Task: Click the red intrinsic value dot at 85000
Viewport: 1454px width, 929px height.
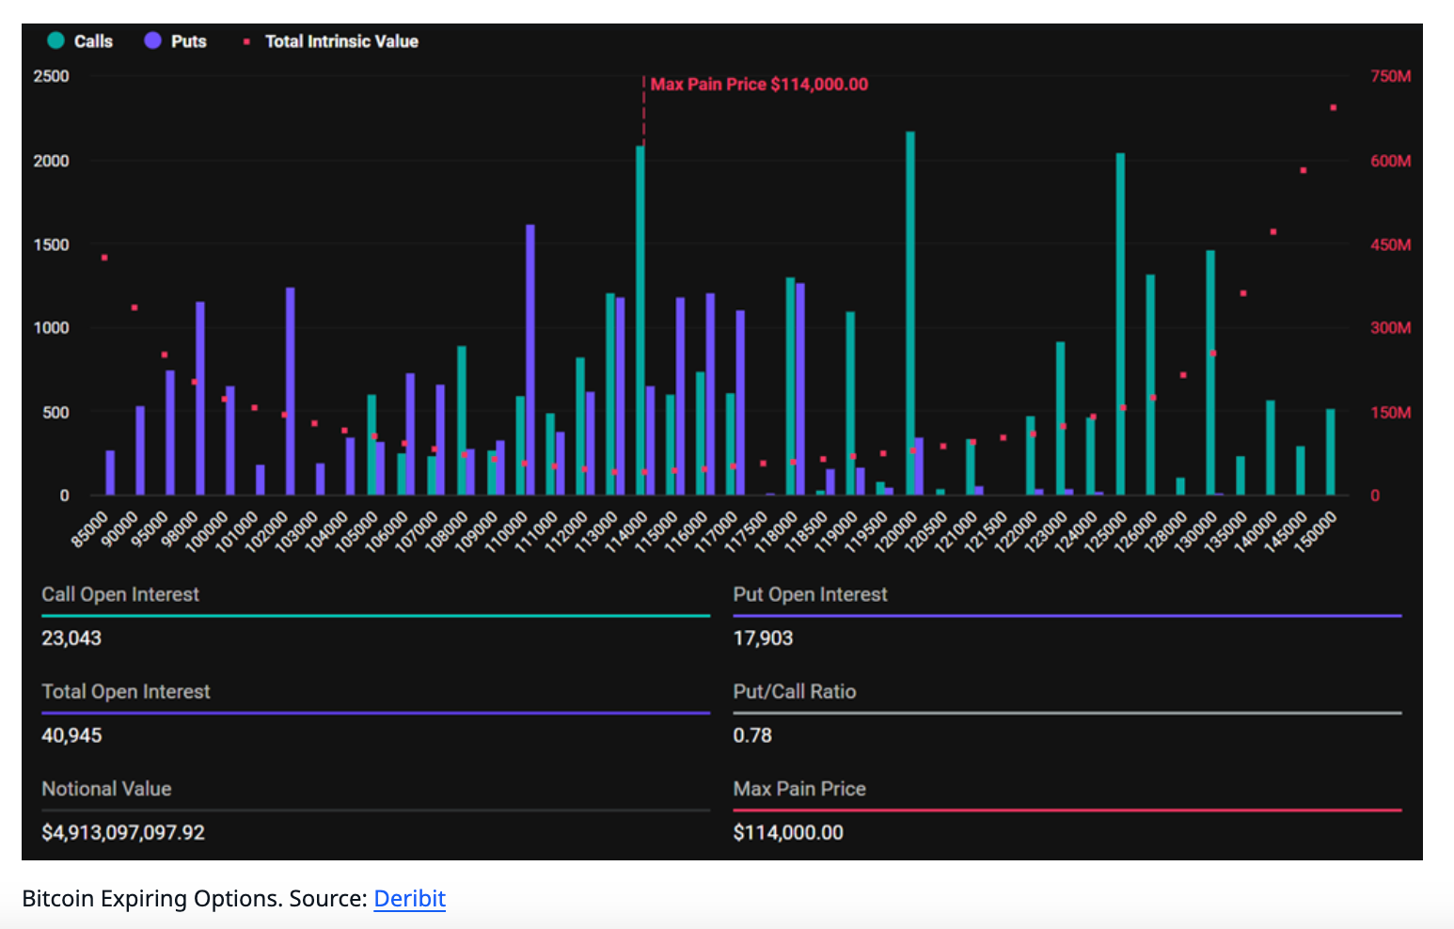Action: (x=104, y=258)
